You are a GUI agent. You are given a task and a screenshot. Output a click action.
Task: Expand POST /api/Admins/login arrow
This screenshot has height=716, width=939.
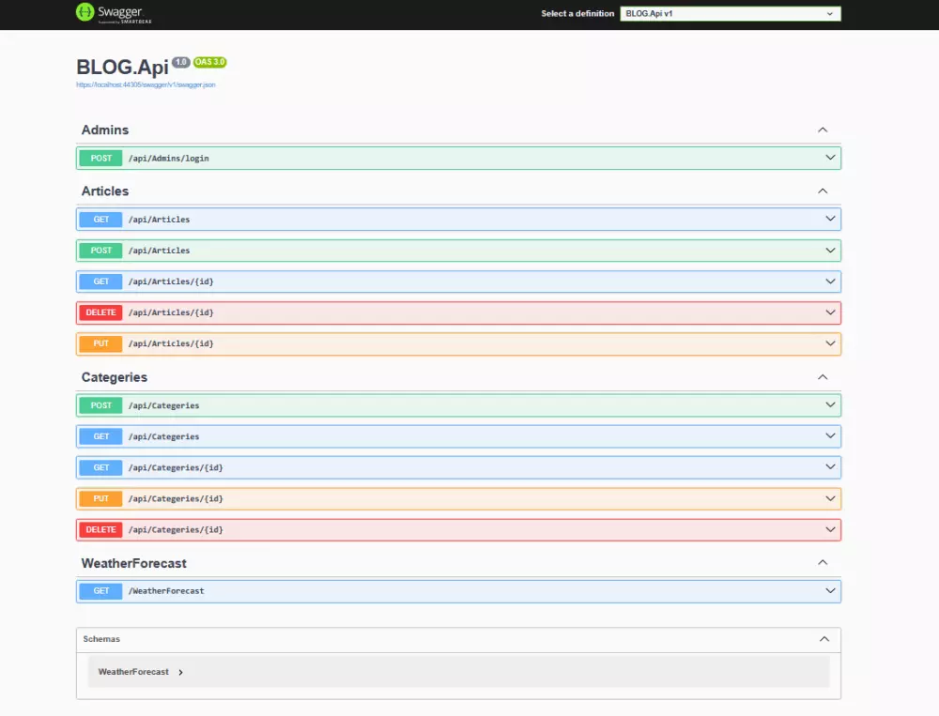pos(830,158)
